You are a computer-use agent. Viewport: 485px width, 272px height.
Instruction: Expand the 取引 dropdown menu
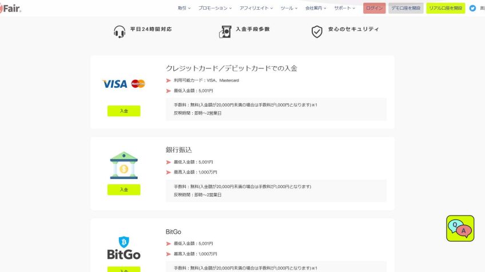pyautogui.click(x=184, y=8)
